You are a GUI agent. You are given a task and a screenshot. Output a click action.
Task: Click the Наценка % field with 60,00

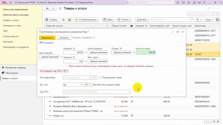click(x=73, y=52)
